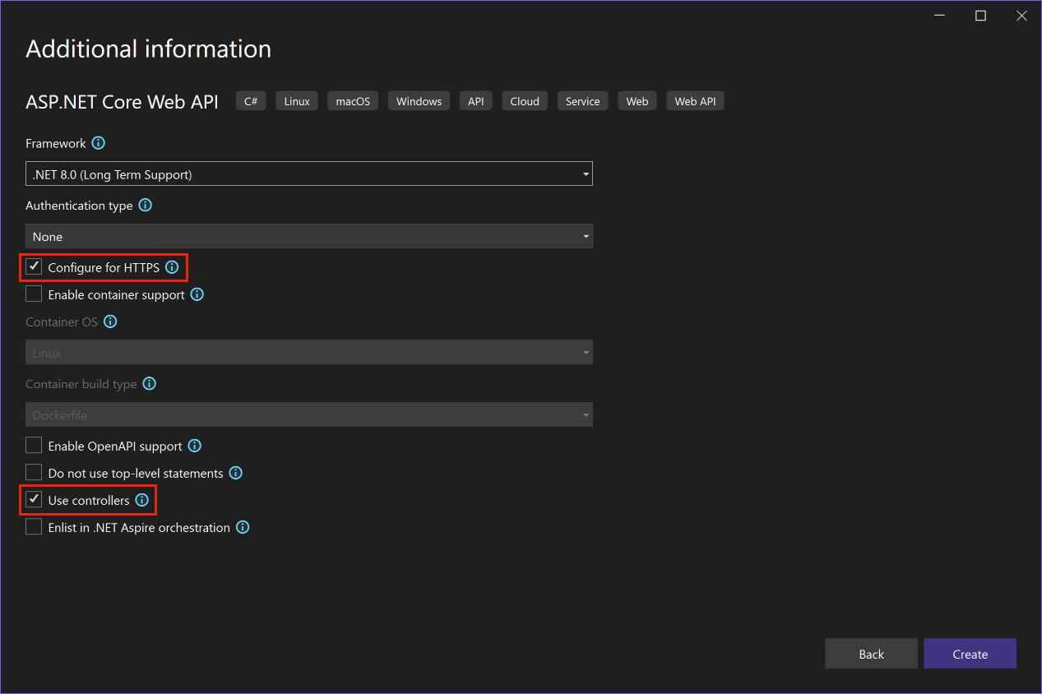This screenshot has height=694, width=1042.
Task: Click the .NET Aspire orchestration info icon
Action: [x=242, y=527]
